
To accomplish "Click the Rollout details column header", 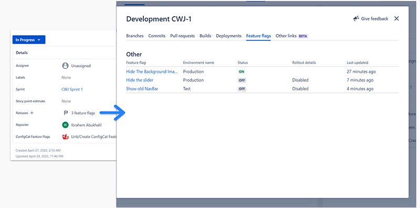I will (304, 63).
